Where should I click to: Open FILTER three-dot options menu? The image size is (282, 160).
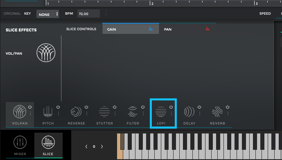143,113
